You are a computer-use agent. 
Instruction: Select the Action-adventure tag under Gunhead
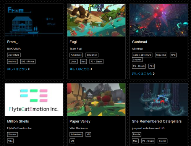coord(142,55)
